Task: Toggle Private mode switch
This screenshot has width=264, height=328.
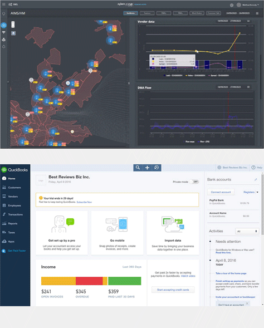Action: (194, 182)
